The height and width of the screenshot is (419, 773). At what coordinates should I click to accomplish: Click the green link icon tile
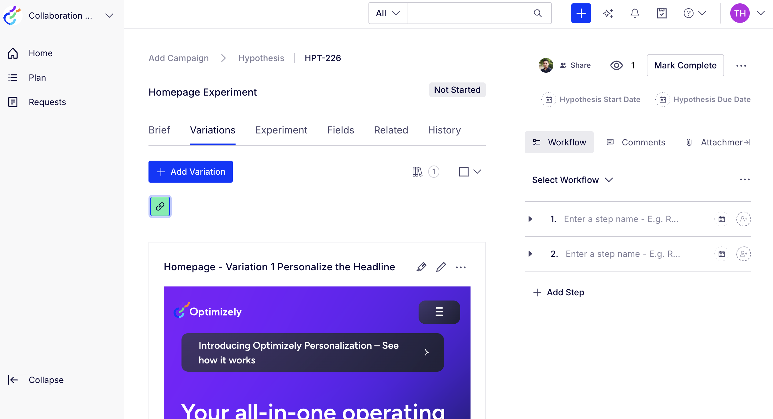tap(160, 206)
